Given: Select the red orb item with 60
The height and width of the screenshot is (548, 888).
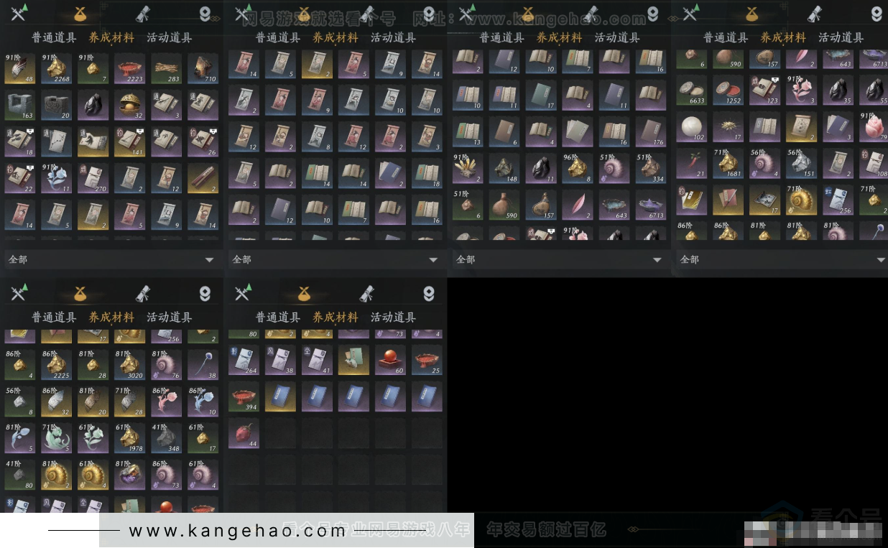Looking at the screenshot, I should point(390,360).
